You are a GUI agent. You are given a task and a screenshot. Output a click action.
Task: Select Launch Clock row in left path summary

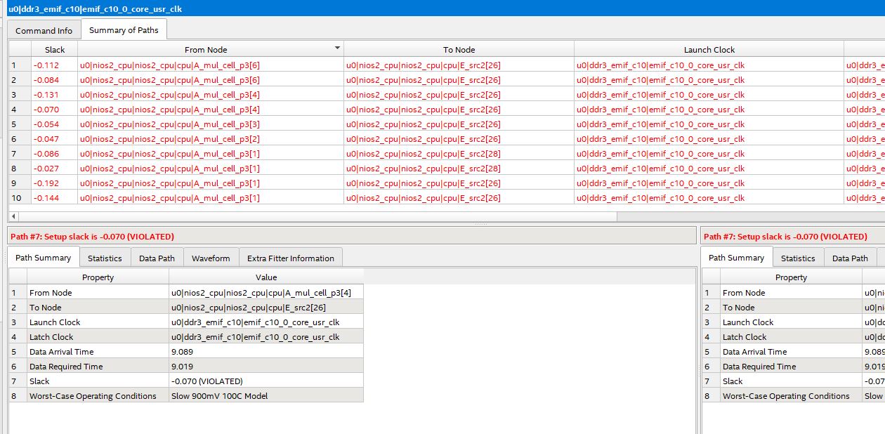click(x=186, y=322)
